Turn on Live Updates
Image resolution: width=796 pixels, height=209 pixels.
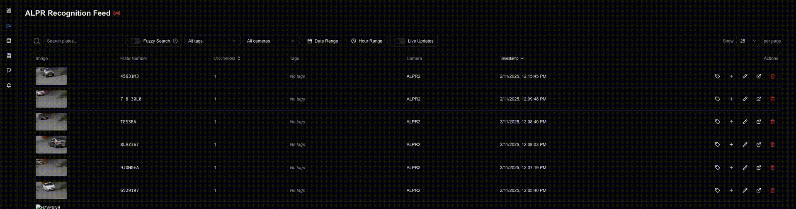click(400, 41)
